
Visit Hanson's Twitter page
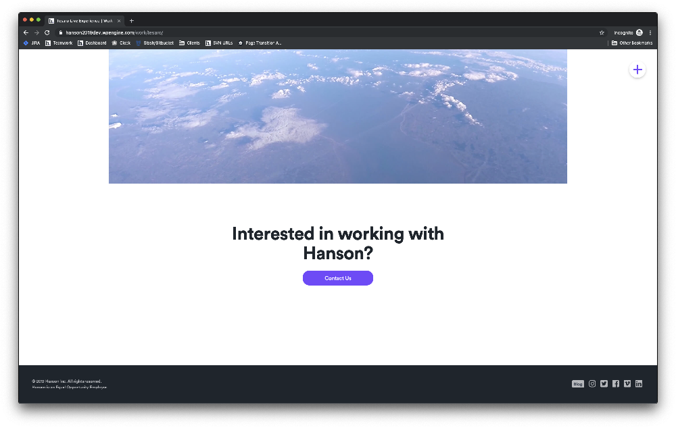pos(604,383)
